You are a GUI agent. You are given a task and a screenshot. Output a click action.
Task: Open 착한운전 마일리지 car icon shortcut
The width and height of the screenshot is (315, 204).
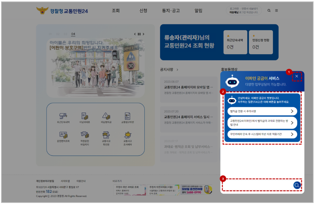[x=84, y=138]
